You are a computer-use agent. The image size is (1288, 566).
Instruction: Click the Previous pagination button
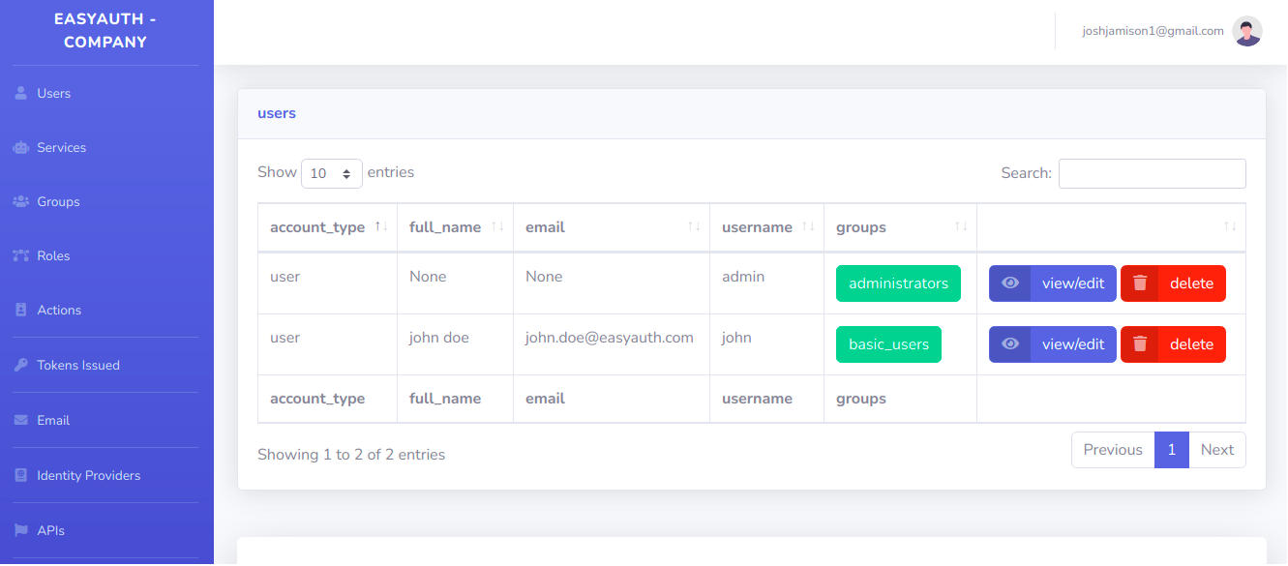pyautogui.click(x=1113, y=450)
